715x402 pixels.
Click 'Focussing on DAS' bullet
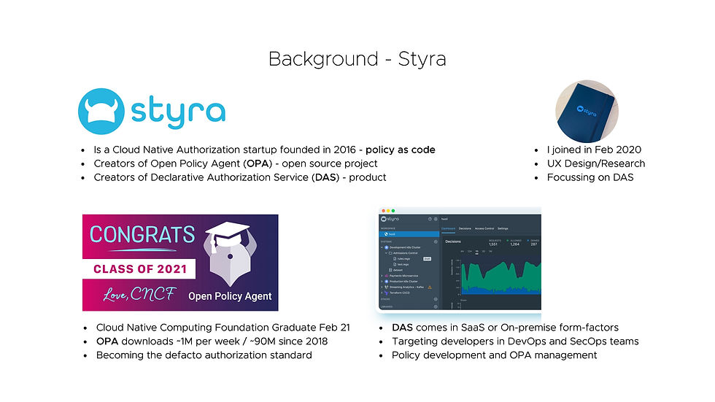click(590, 177)
